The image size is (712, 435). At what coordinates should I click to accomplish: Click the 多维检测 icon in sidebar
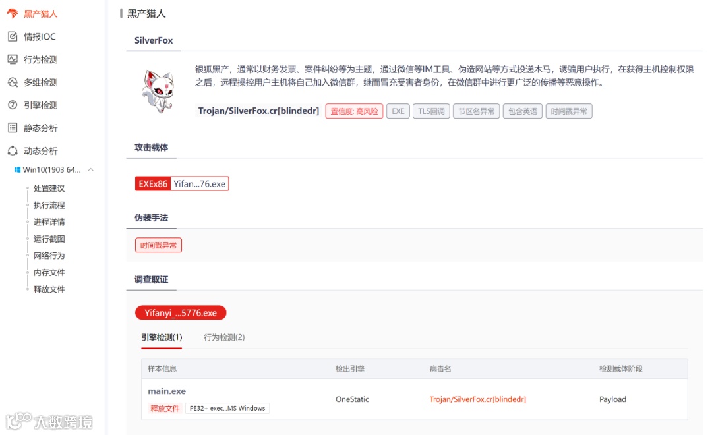[x=13, y=82]
